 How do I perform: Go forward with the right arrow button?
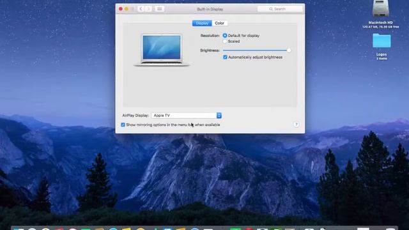149,9
